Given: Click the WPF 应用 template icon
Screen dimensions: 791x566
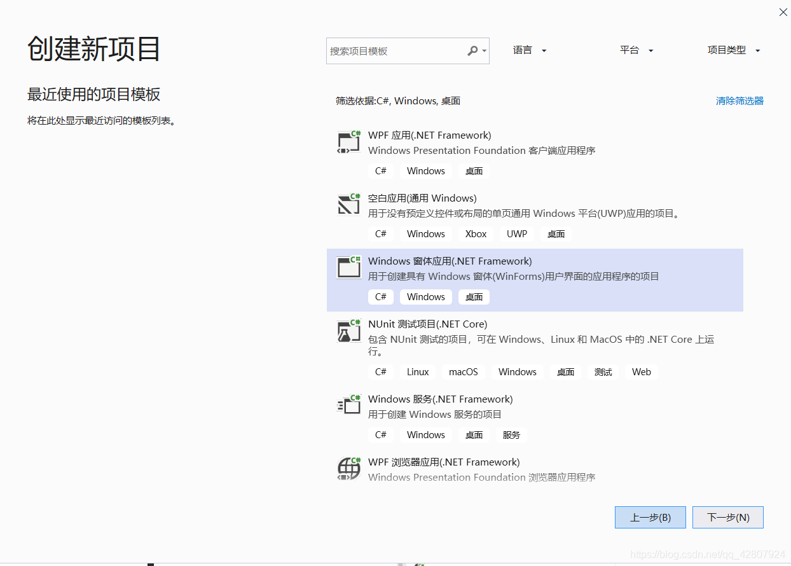Looking at the screenshot, I should [x=348, y=142].
